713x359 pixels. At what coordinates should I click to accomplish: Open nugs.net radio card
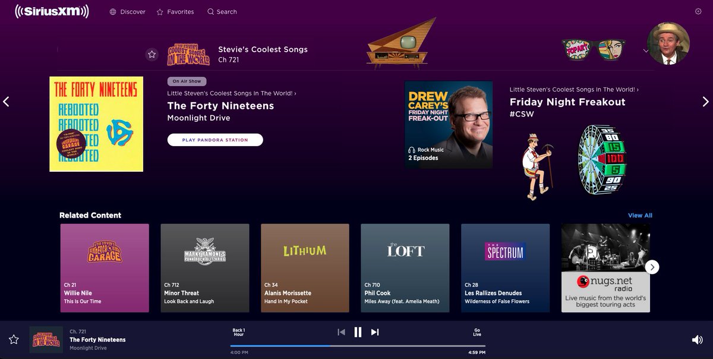[x=605, y=268]
